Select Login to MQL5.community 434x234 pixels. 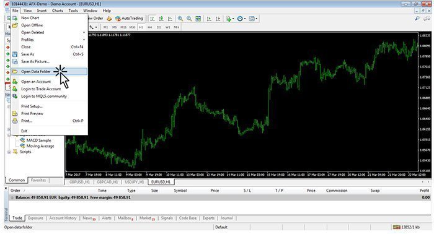(49, 96)
